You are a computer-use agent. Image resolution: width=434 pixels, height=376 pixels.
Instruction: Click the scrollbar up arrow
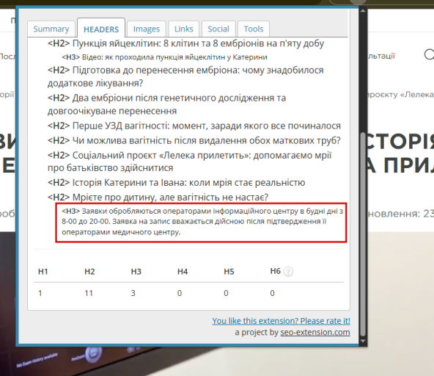(363, 11)
